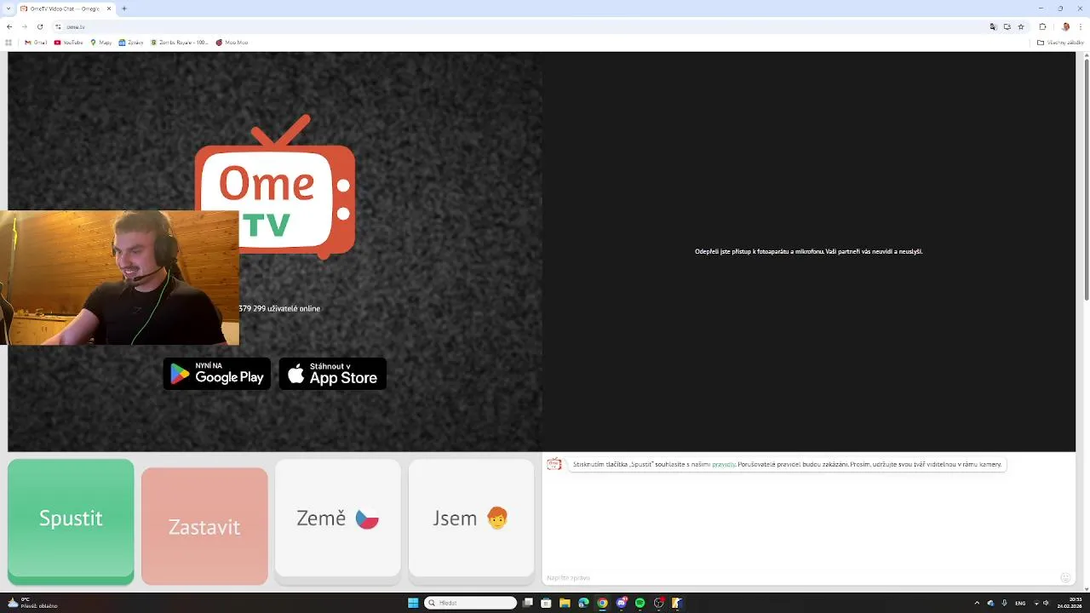This screenshot has height=613, width=1090.
Task: Open the weather widget on the taskbar
Action: tap(32, 603)
